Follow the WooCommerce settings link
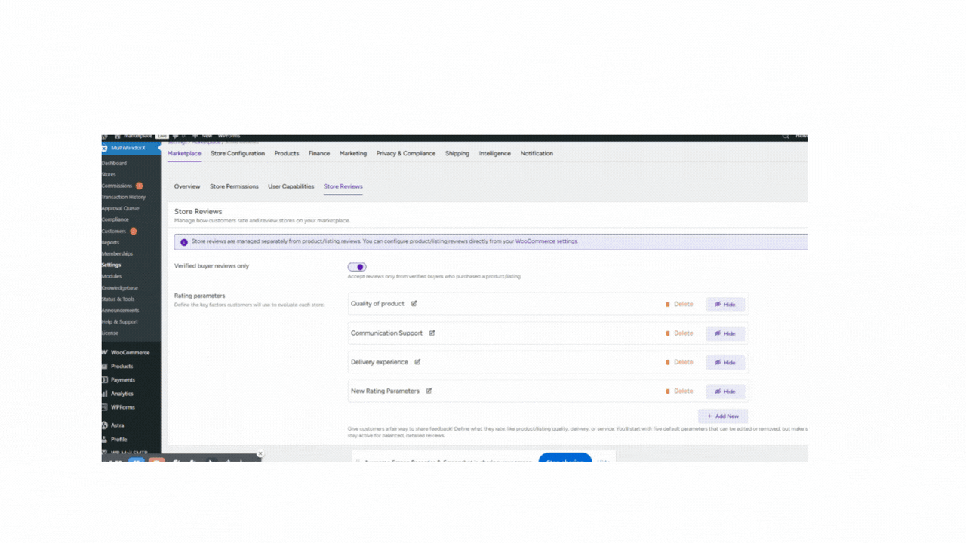This screenshot has height=543, width=966. [546, 241]
